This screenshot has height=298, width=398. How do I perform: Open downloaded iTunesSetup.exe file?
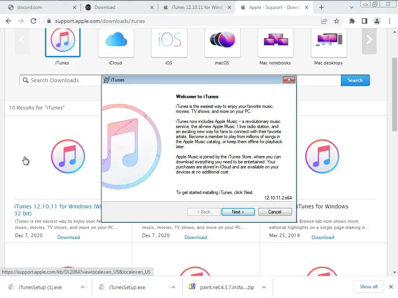127,288
